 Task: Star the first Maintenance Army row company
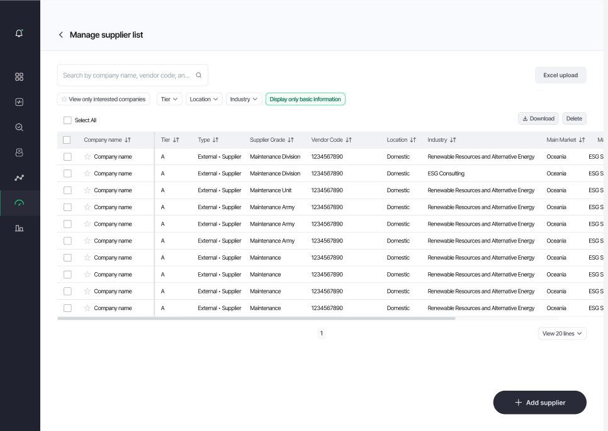(x=87, y=207)
